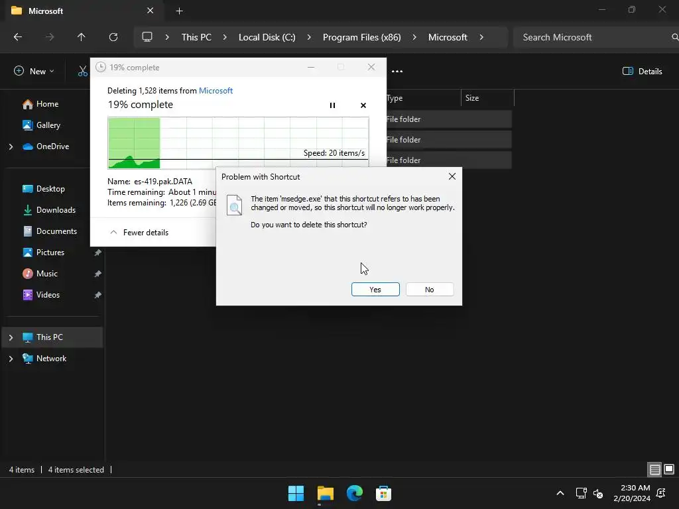Open Home in the navigation pane
The width and height of the screenshot is (679, 509).
(47, 104)
